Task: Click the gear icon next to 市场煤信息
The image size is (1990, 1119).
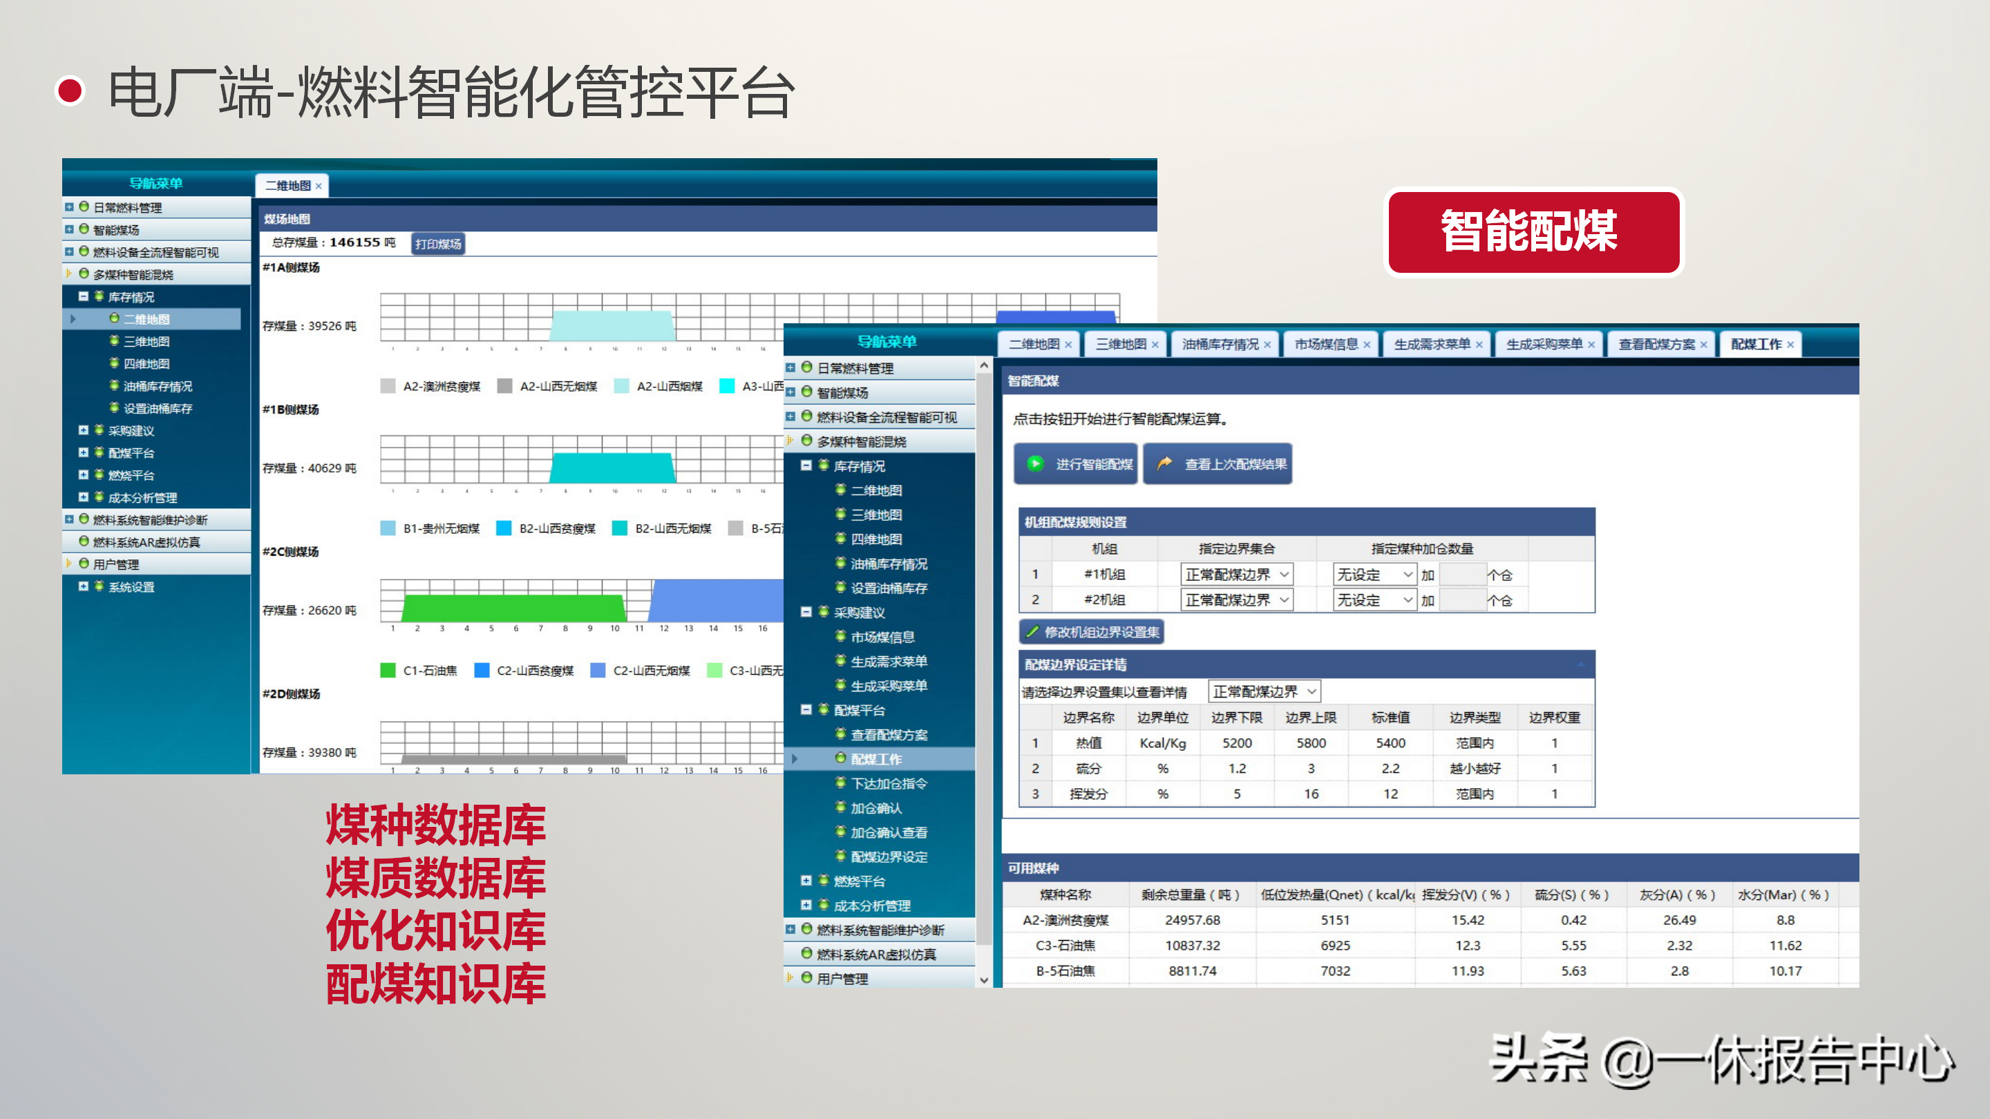Action: (840, 636)
